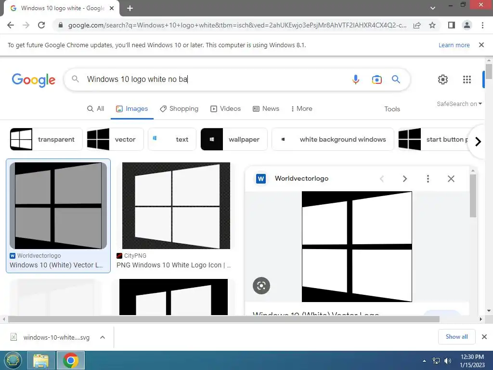The width and height of the screenshot is (493, 370).
Task: Filter results by the text chip
Action: click(x=172, y=139)
